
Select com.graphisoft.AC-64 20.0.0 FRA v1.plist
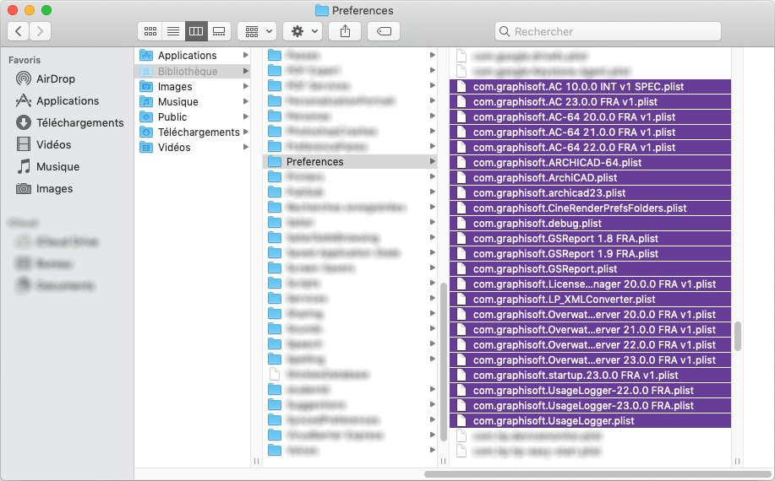coord(590,117)
